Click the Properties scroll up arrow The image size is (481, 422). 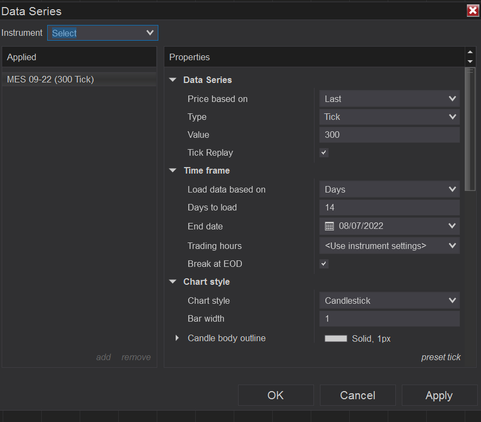[x=470, y=53]
